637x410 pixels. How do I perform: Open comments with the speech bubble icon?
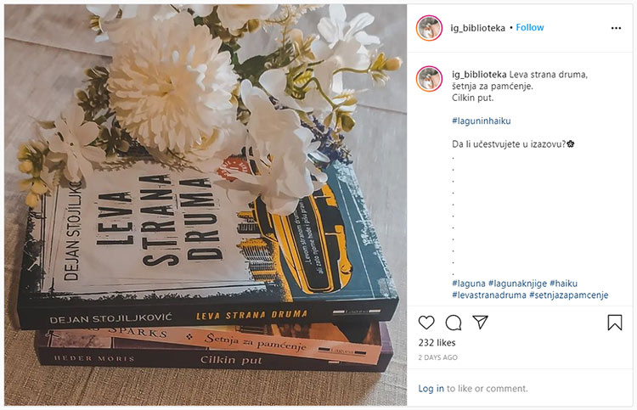[454, 323]
